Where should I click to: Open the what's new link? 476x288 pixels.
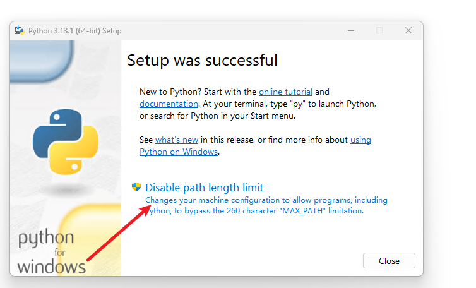[177, 140]
